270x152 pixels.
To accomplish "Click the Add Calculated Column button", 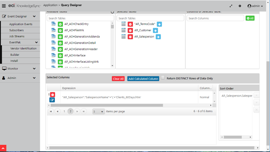I will [143, 79].
